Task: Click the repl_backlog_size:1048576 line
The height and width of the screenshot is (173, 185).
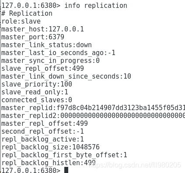Action: coord(50,147)
